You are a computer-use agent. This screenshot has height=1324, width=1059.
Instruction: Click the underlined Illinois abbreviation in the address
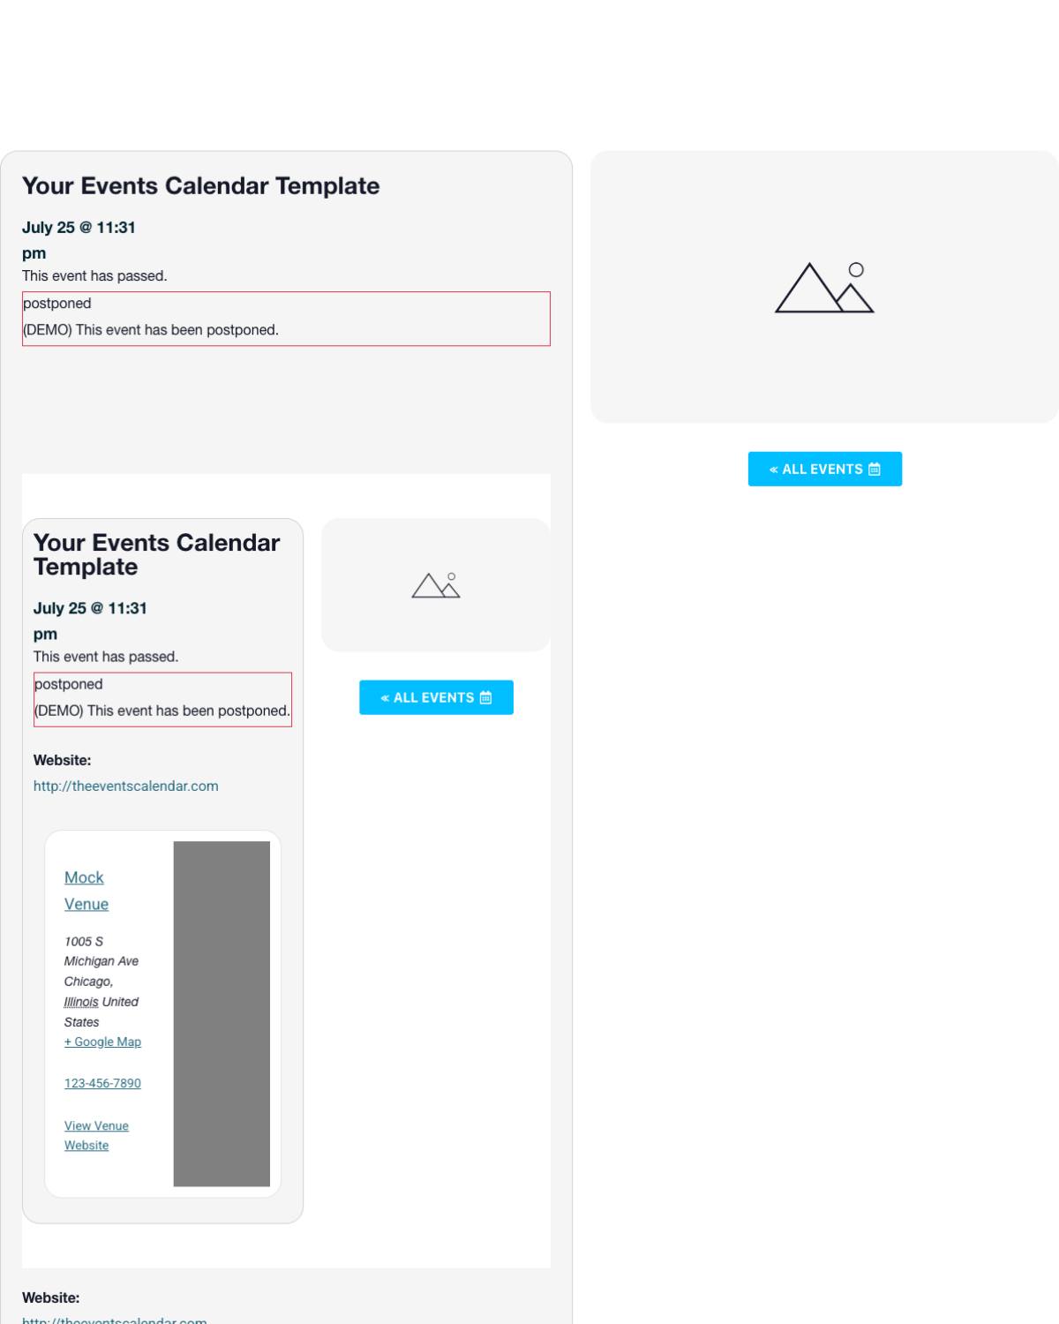[81, 1002]
